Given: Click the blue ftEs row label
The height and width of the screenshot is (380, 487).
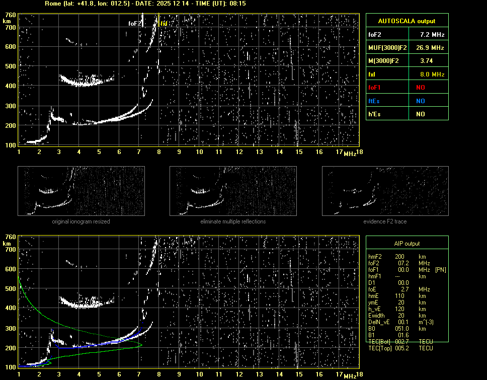Looking at the screenshot, I should click(374, 101).
